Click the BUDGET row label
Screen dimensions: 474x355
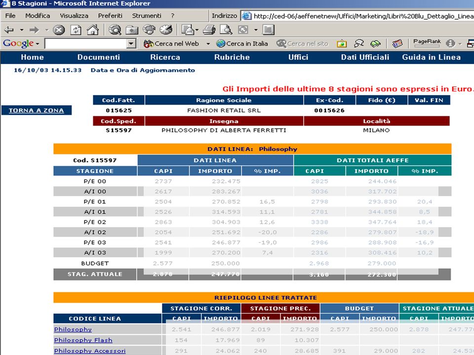pos(95,263)
